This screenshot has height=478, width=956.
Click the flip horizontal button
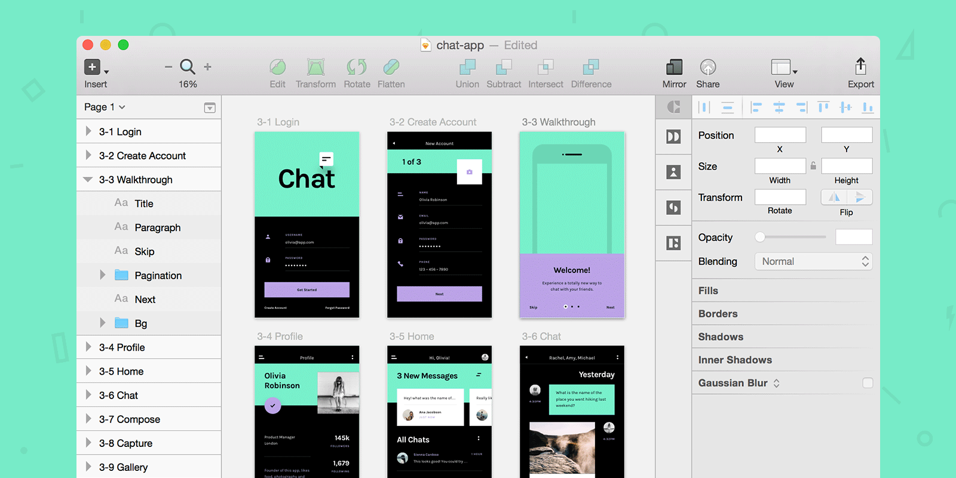point(834,197)
